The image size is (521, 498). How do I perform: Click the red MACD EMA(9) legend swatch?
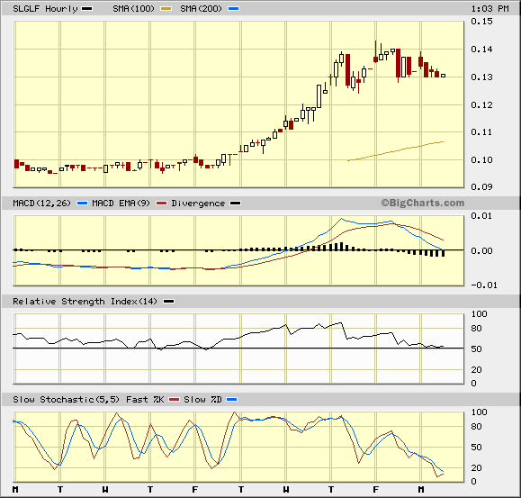161,204
